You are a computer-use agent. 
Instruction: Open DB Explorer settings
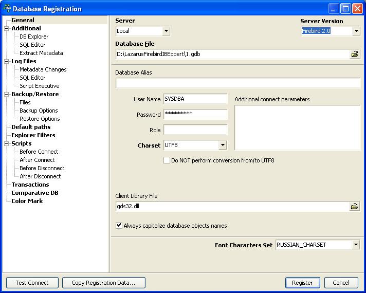pos(34,36)
